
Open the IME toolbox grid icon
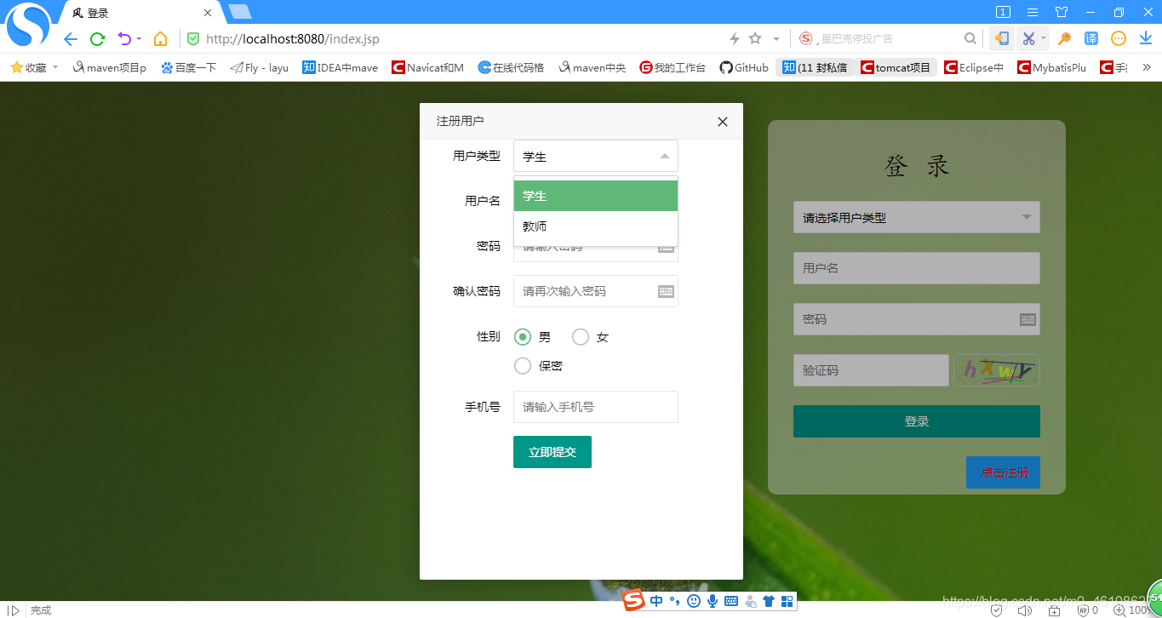(787, 601)
